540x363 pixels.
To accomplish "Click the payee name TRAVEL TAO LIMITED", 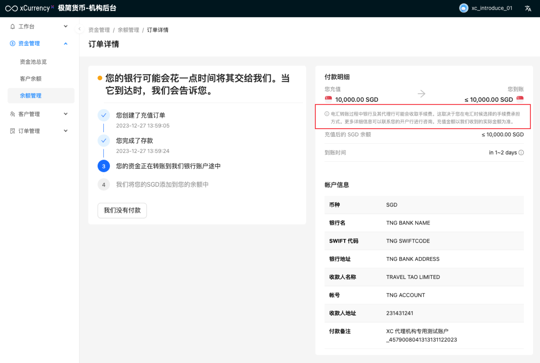I will [413, 277].
